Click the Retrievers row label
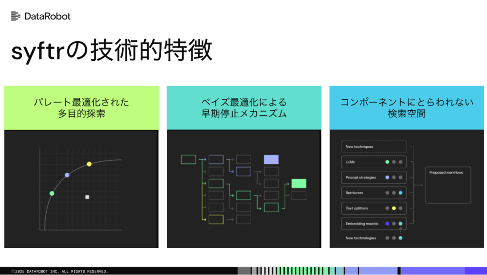 [354, 193]
